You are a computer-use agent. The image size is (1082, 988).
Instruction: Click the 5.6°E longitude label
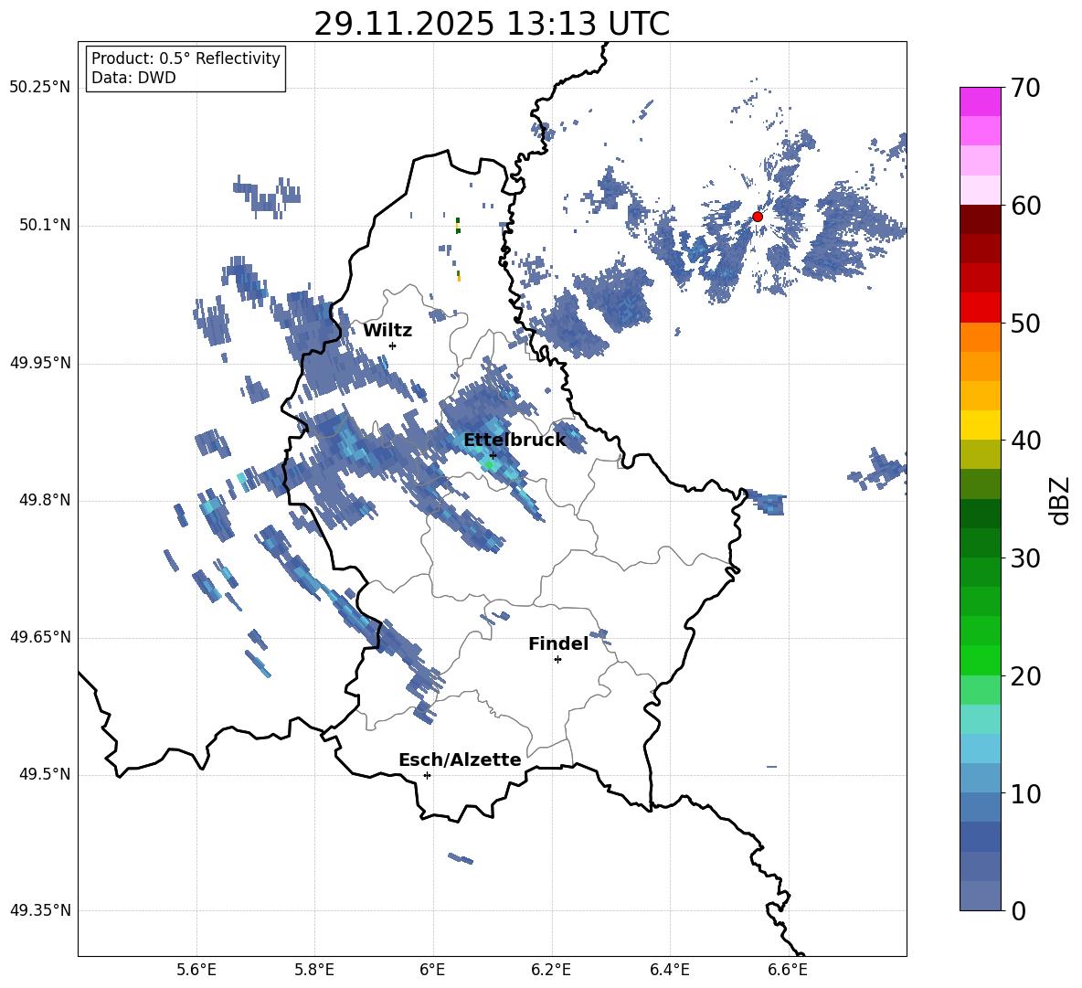196,970
